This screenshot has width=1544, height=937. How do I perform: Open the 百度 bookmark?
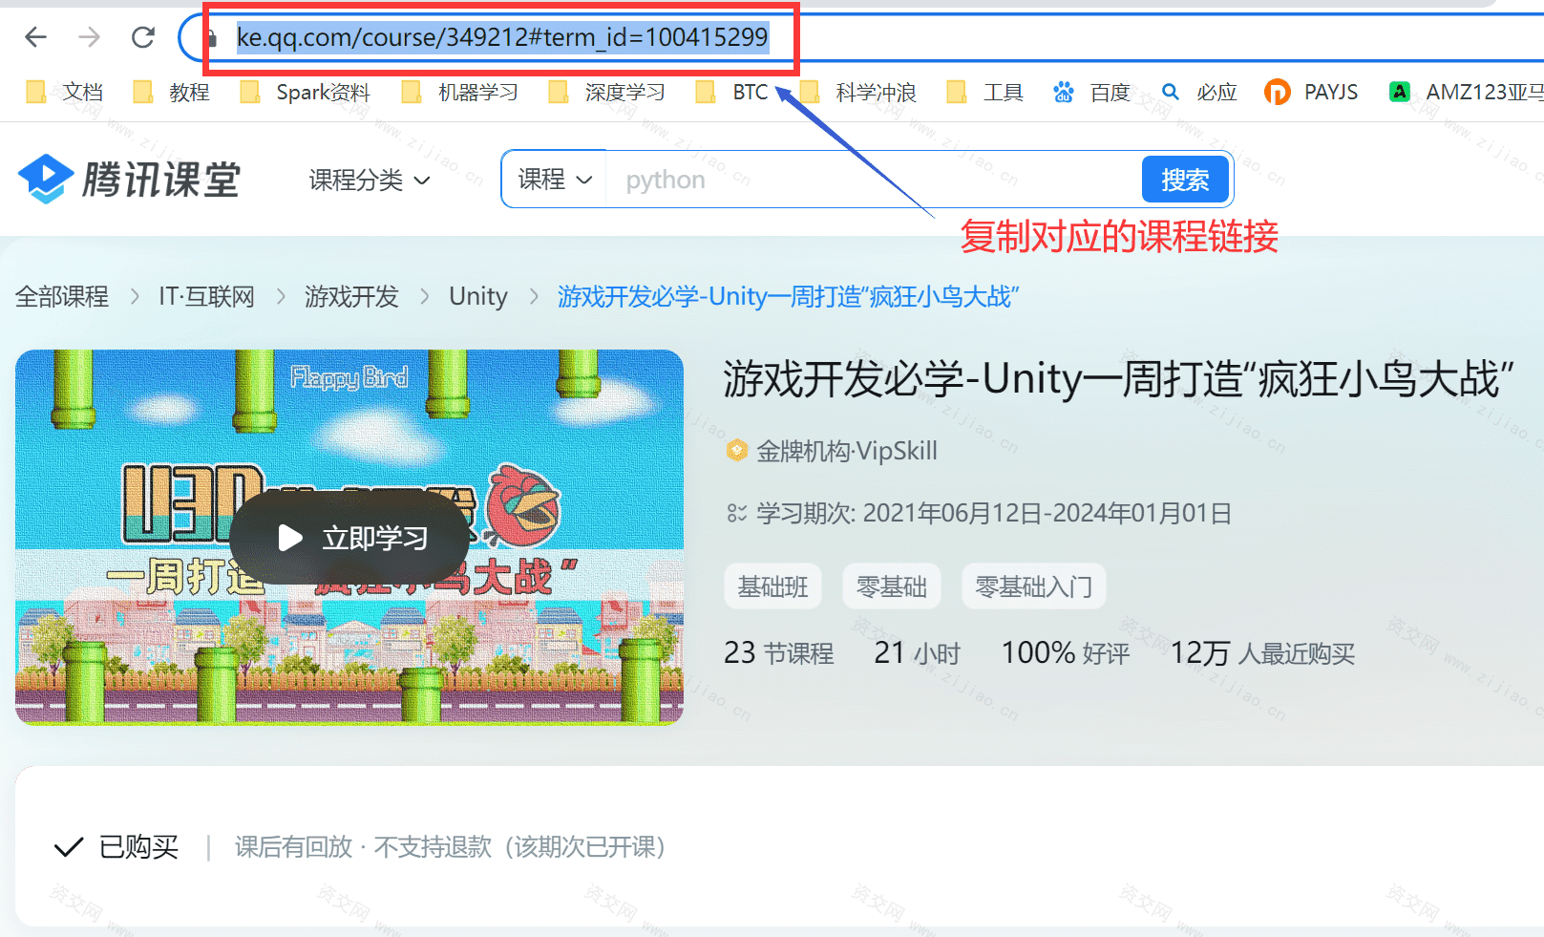coord(1092,92)
